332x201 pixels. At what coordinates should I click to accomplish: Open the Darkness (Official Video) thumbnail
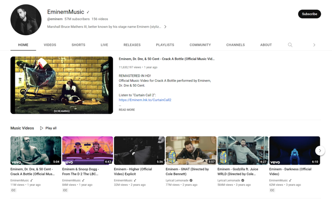294,151
